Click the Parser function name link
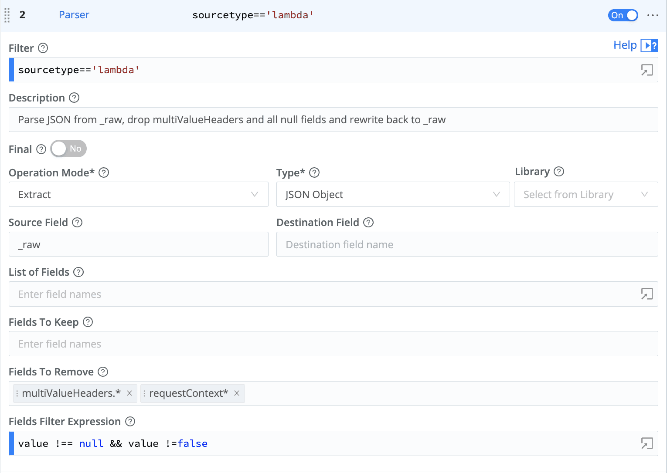667x473 pixels. pos(74,15)
